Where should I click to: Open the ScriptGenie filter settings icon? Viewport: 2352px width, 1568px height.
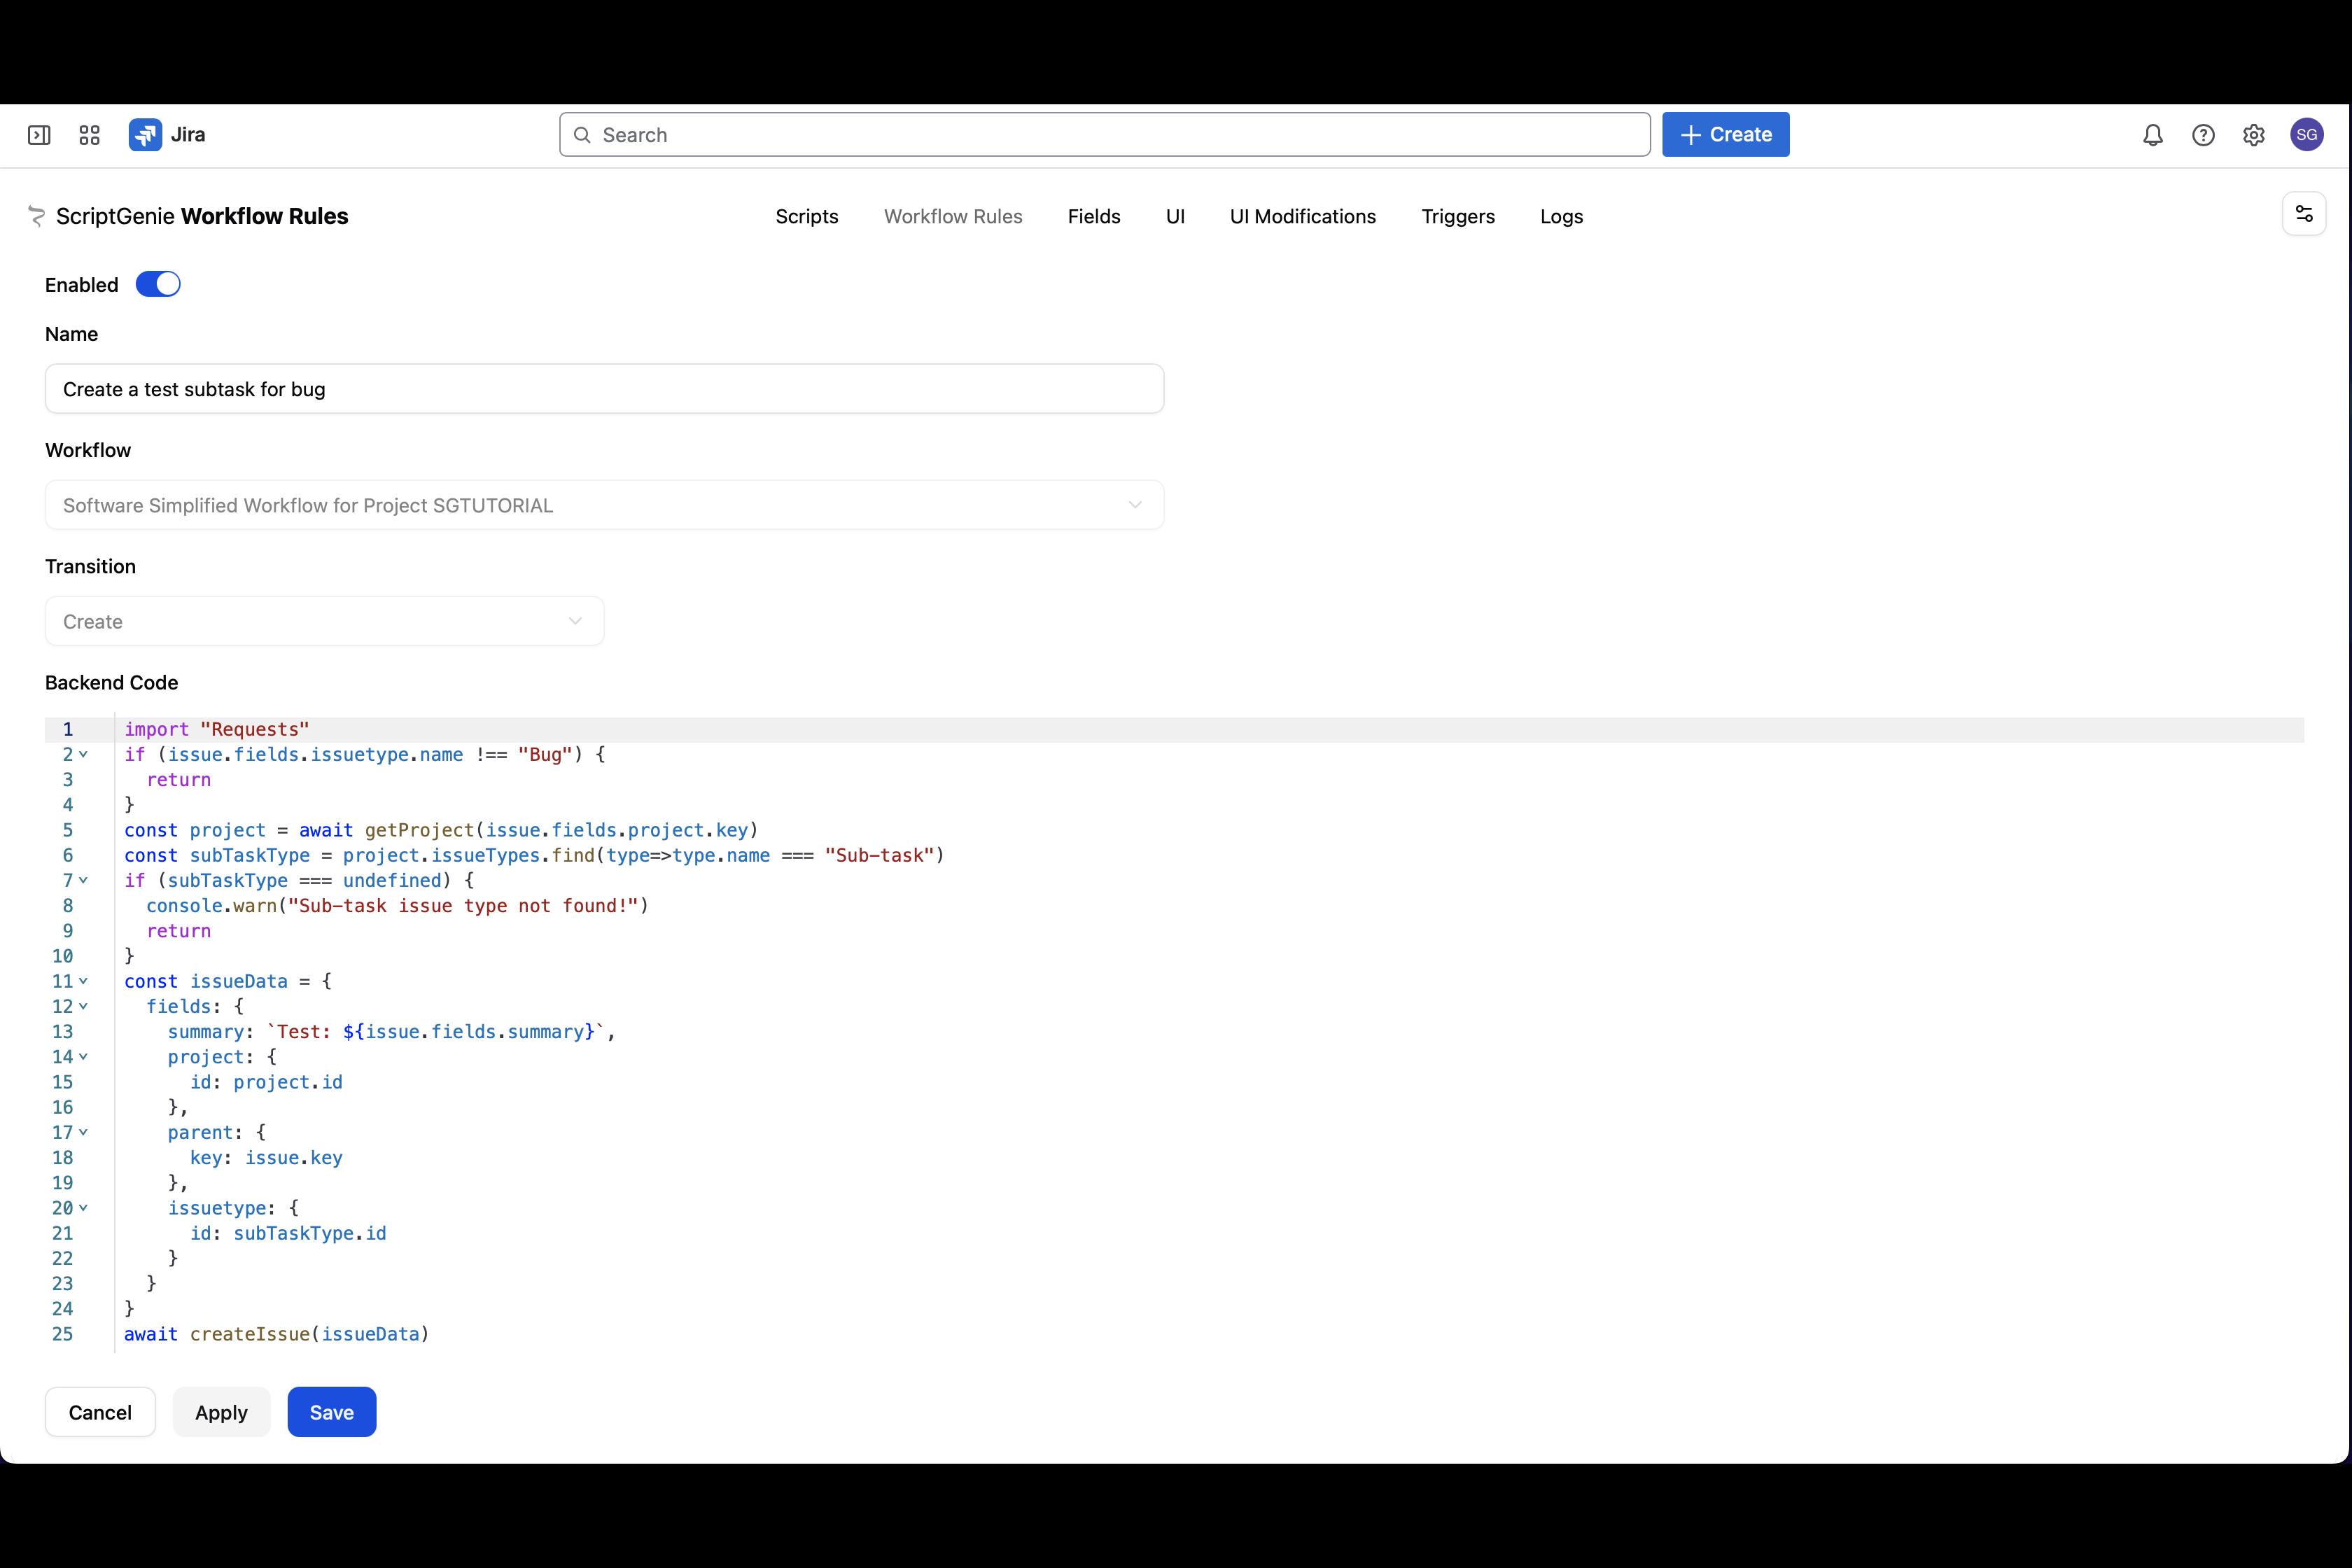2303,214
